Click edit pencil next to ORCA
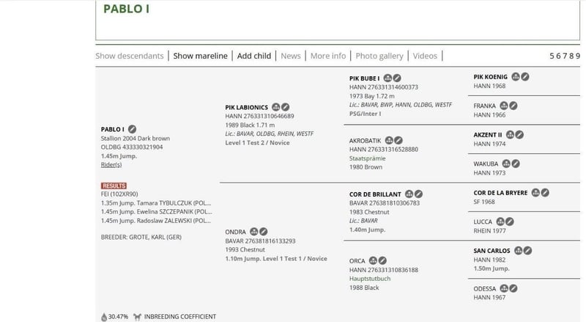The height and width of the screenshot is (322, 586). [384, 260]
